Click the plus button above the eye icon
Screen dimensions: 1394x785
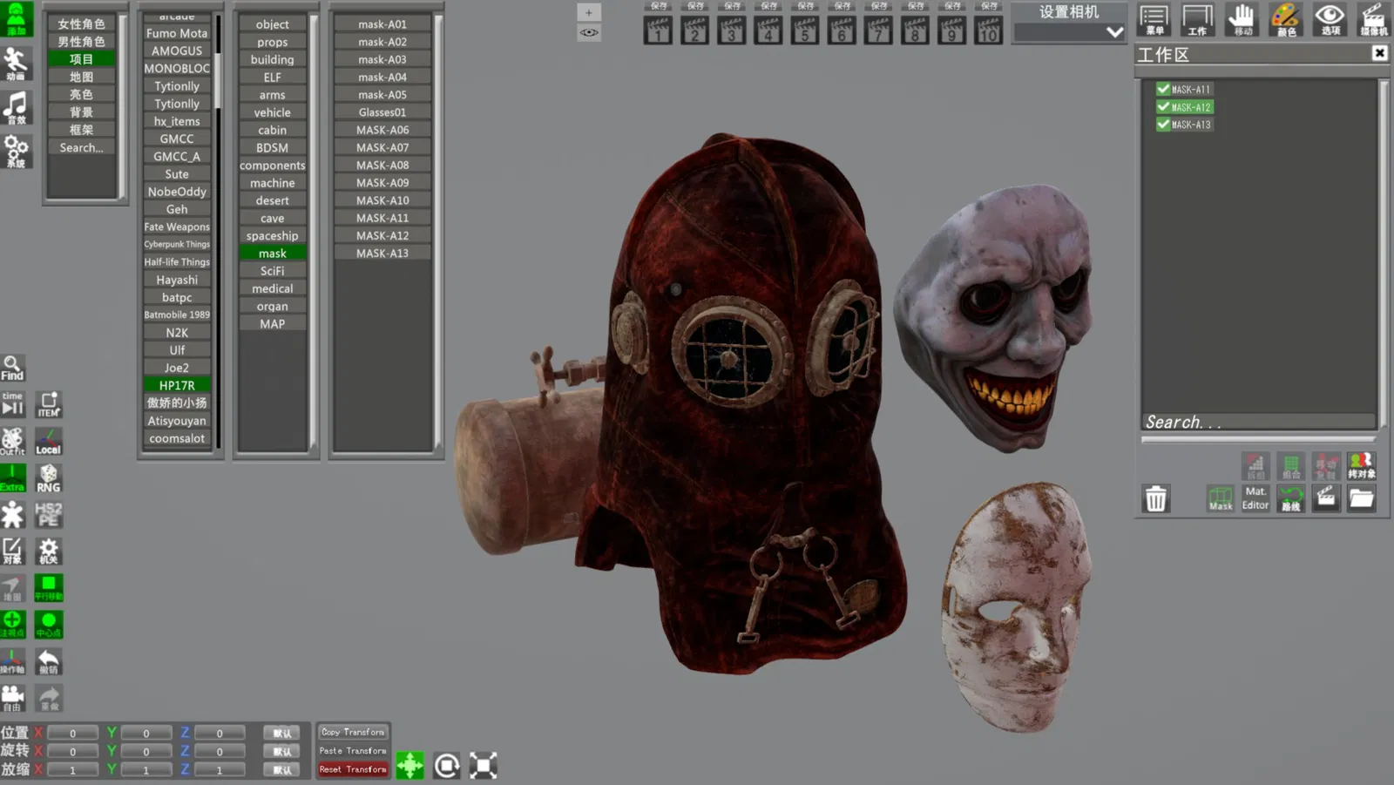point(589,12)
